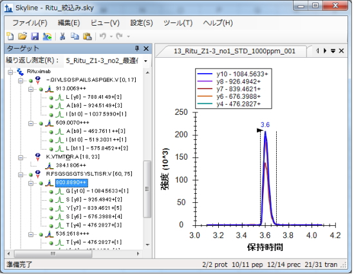Select transition I [b10] - 519.3031++[1]
The height and width of the screenshot is (276, 354).
pyautogui.click(x=96, y=139)
